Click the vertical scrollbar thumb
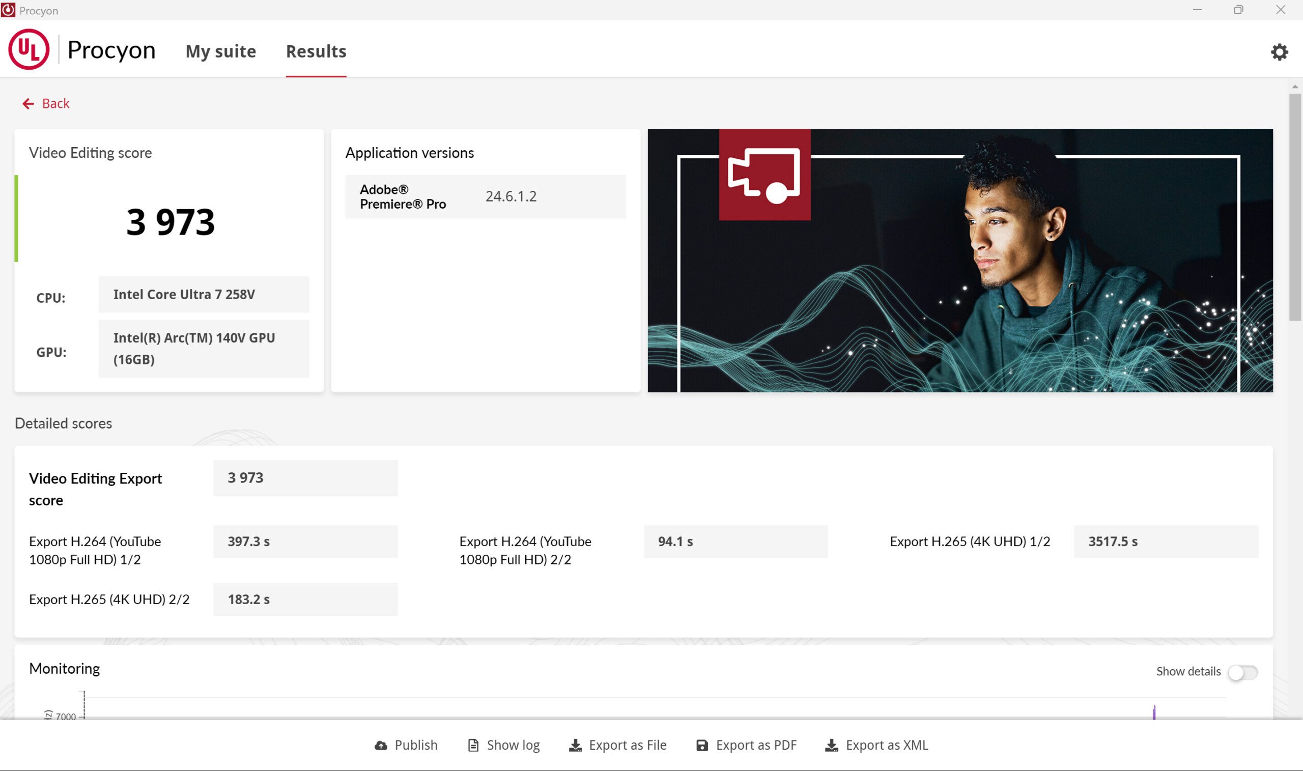1303x771 pixels. [x=1294, y=207]
